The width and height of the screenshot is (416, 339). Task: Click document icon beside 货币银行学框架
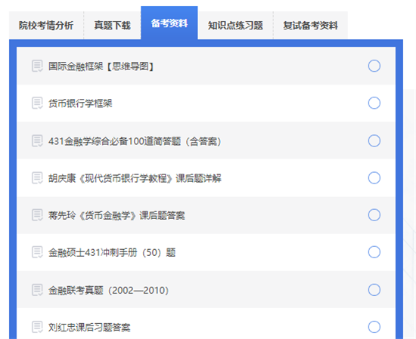coord(37,103)
